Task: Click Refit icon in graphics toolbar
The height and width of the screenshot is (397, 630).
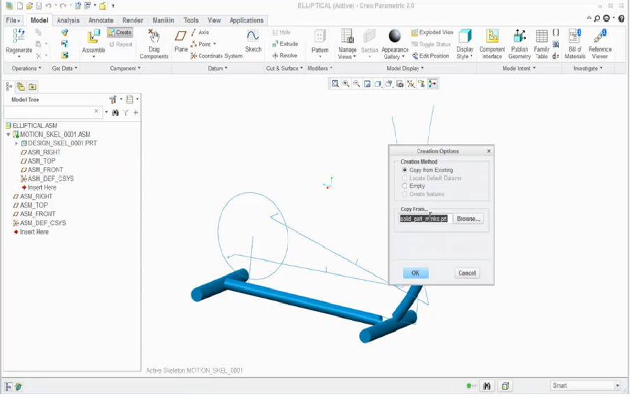Action: point(335,84)
